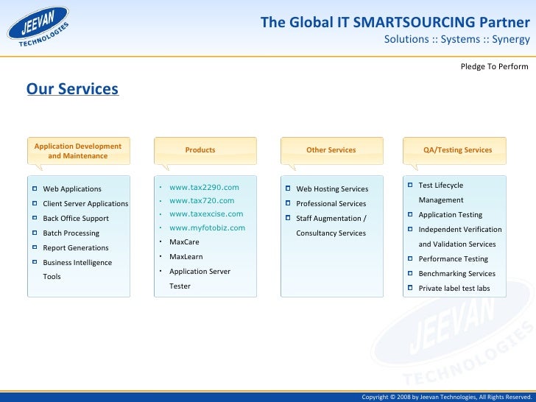This screenshot has width=536, height=402.
Task: Click the Our Services heading
Action: point(72,89)
